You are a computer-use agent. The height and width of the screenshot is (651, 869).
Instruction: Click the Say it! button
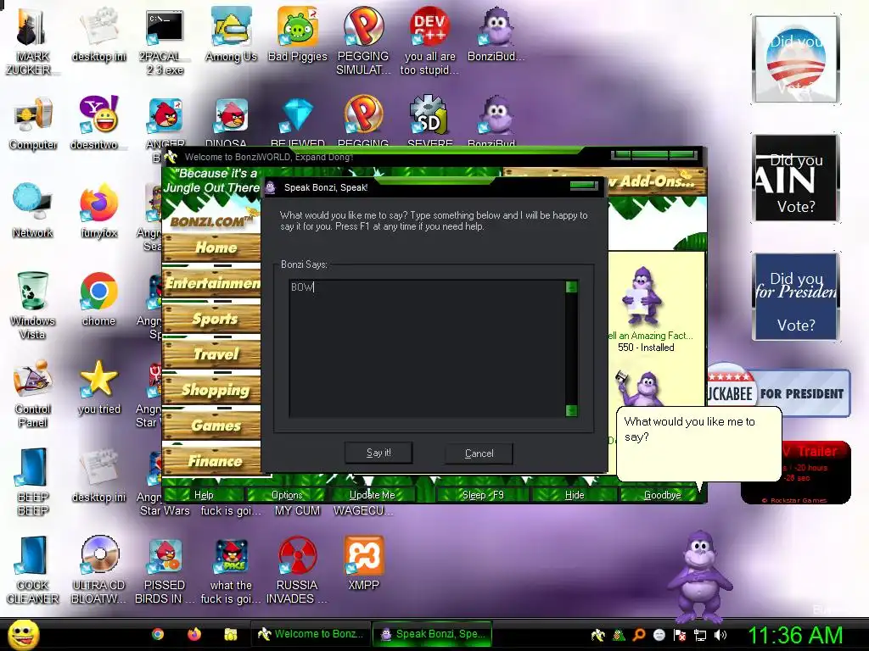click(378, 453)
